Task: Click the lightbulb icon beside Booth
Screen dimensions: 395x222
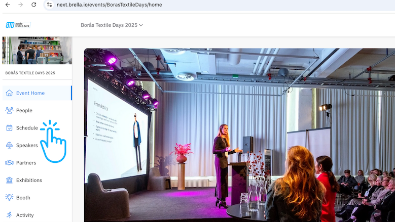Action: [x=9, y=198]
